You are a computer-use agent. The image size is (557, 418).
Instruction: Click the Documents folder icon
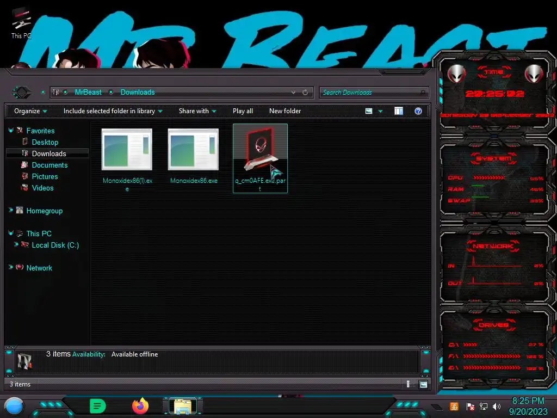24,164
